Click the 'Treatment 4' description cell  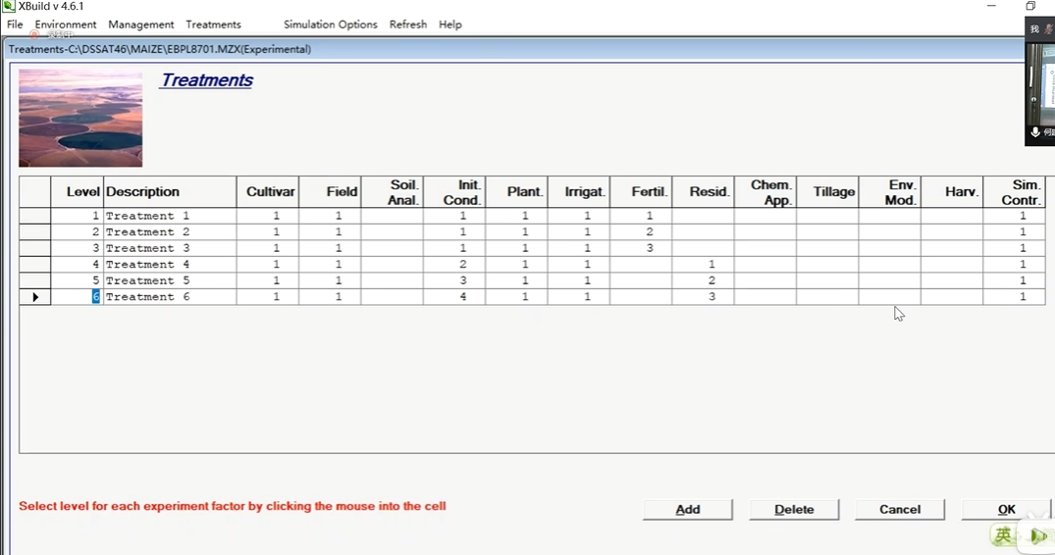(170, 264)
